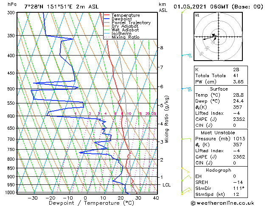Image resolution: width=267 pixels, height=206 pixels.
Task: Click the mixing ratio '10' magenta label
Action: 129,114
